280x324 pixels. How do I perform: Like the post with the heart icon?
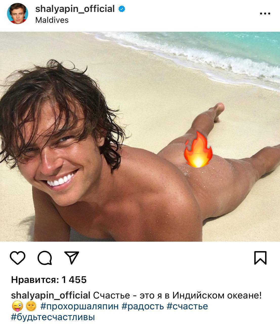tap(17, 258)
